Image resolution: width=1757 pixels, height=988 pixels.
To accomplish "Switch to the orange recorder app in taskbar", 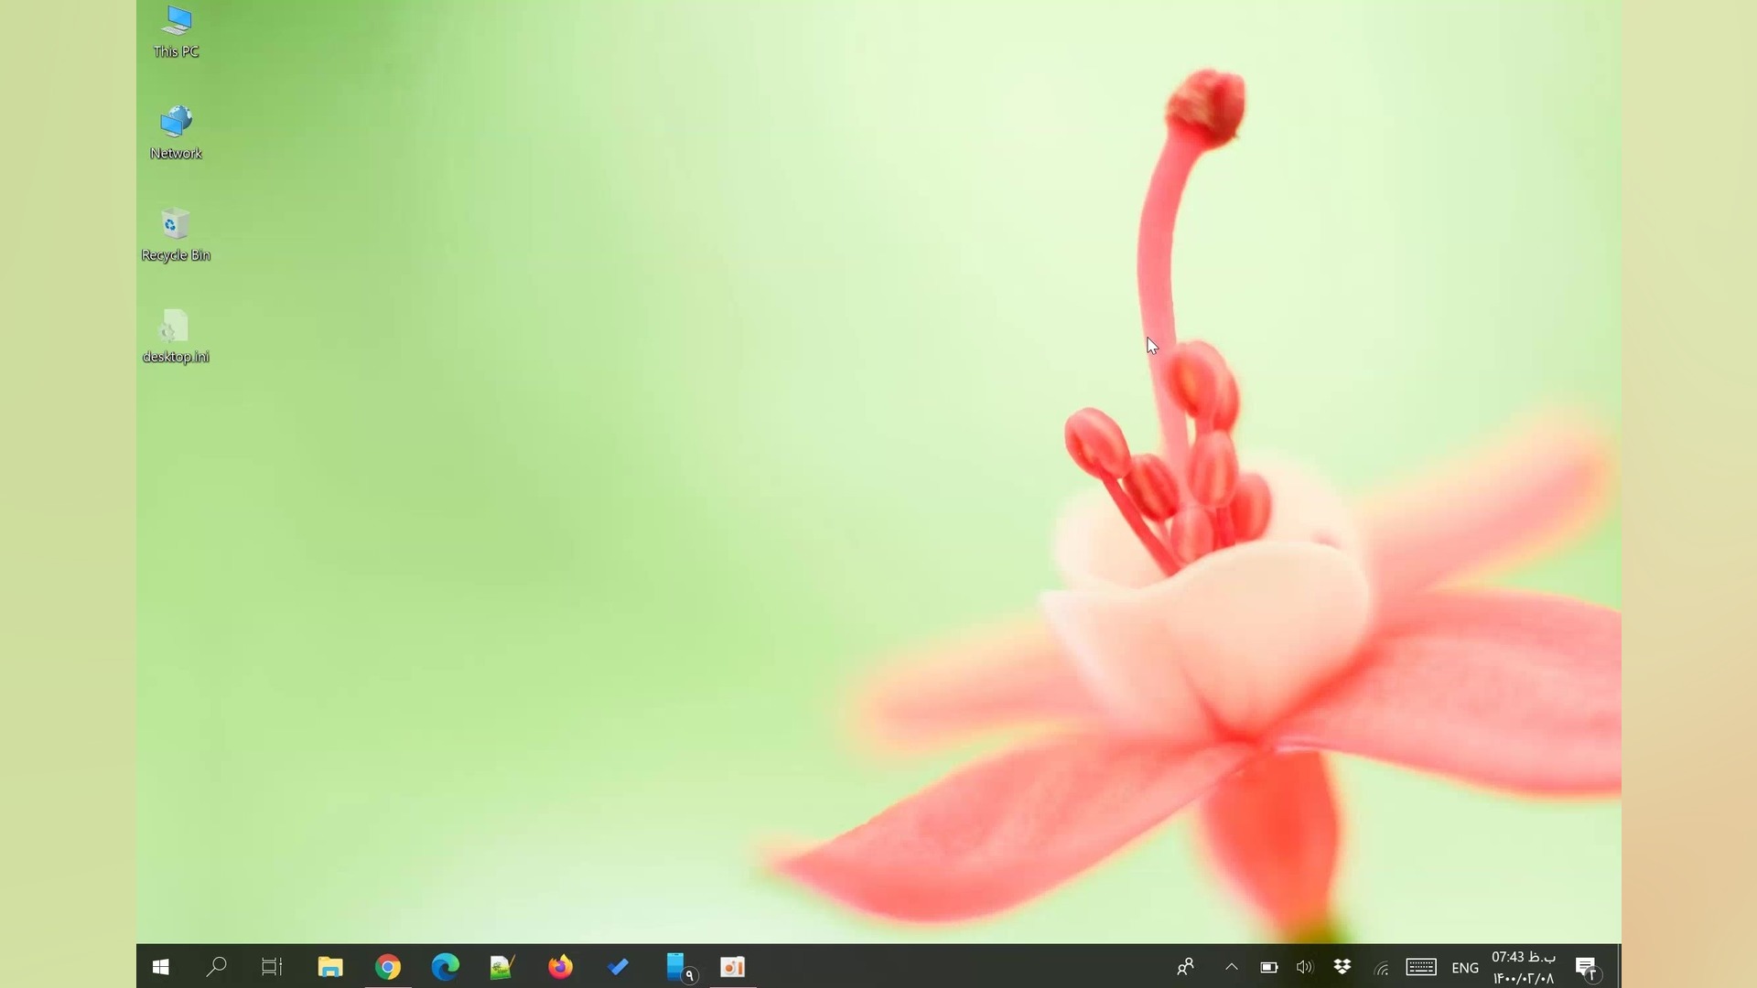I will click(x=733, y=967).
